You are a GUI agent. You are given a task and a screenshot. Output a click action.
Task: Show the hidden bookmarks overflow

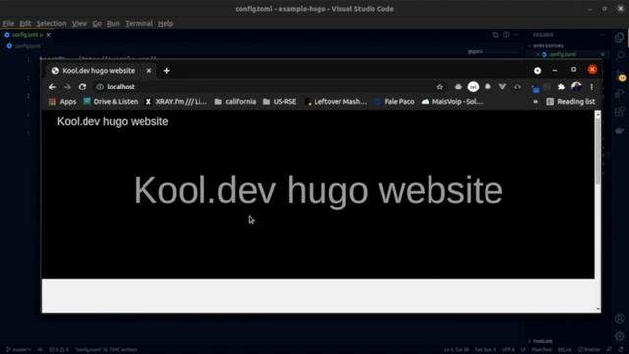tap(535, 102)
